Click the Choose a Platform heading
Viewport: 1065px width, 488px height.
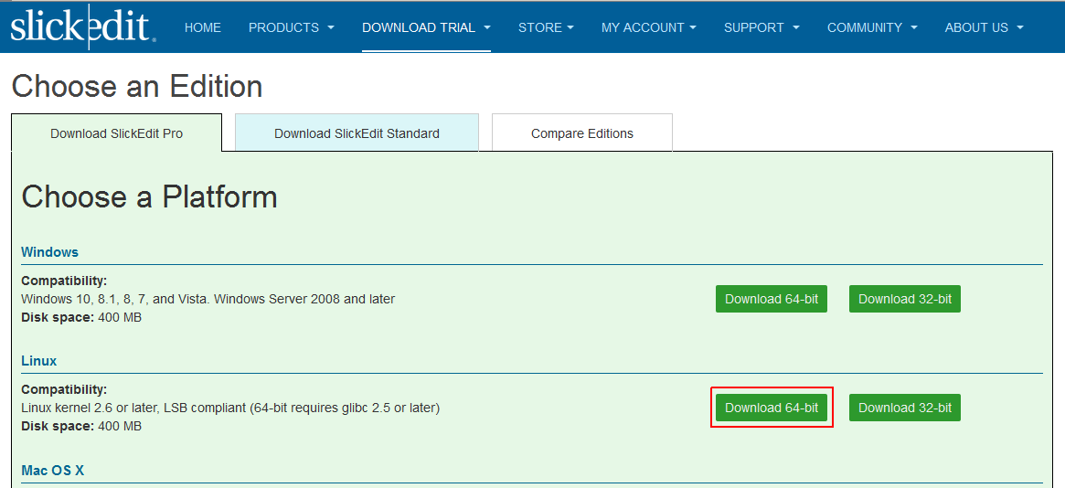(x=149, y=196)
